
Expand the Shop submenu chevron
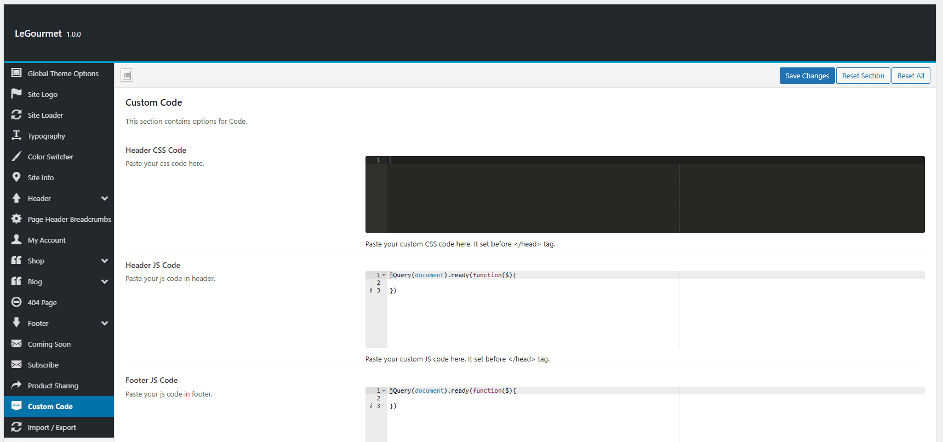click(x=105, y=261)
